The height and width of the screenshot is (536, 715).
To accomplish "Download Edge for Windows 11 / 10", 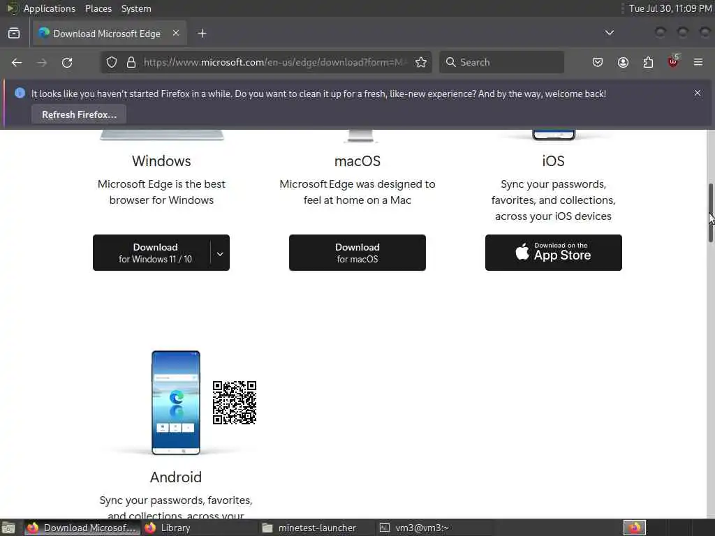I will [x=152, y=253].
